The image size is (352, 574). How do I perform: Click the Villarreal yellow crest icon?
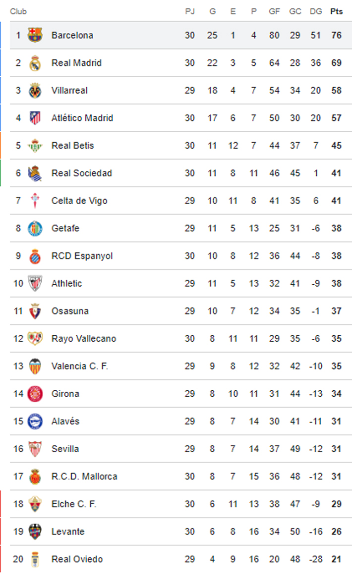[35, 91]
